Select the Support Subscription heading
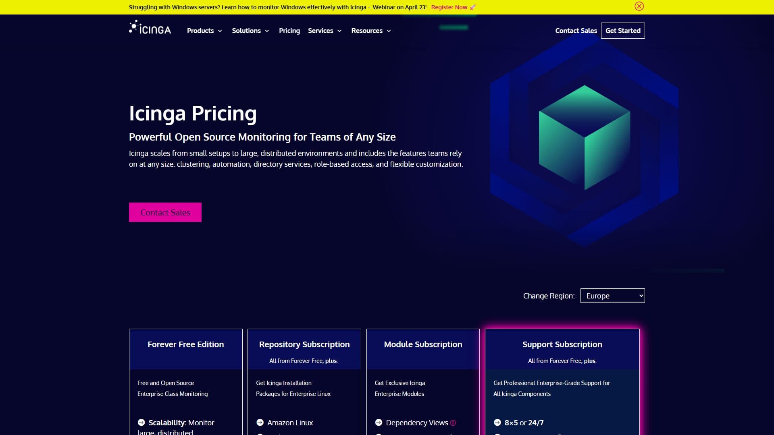774x435 pixels. click(x=562, y=344)
